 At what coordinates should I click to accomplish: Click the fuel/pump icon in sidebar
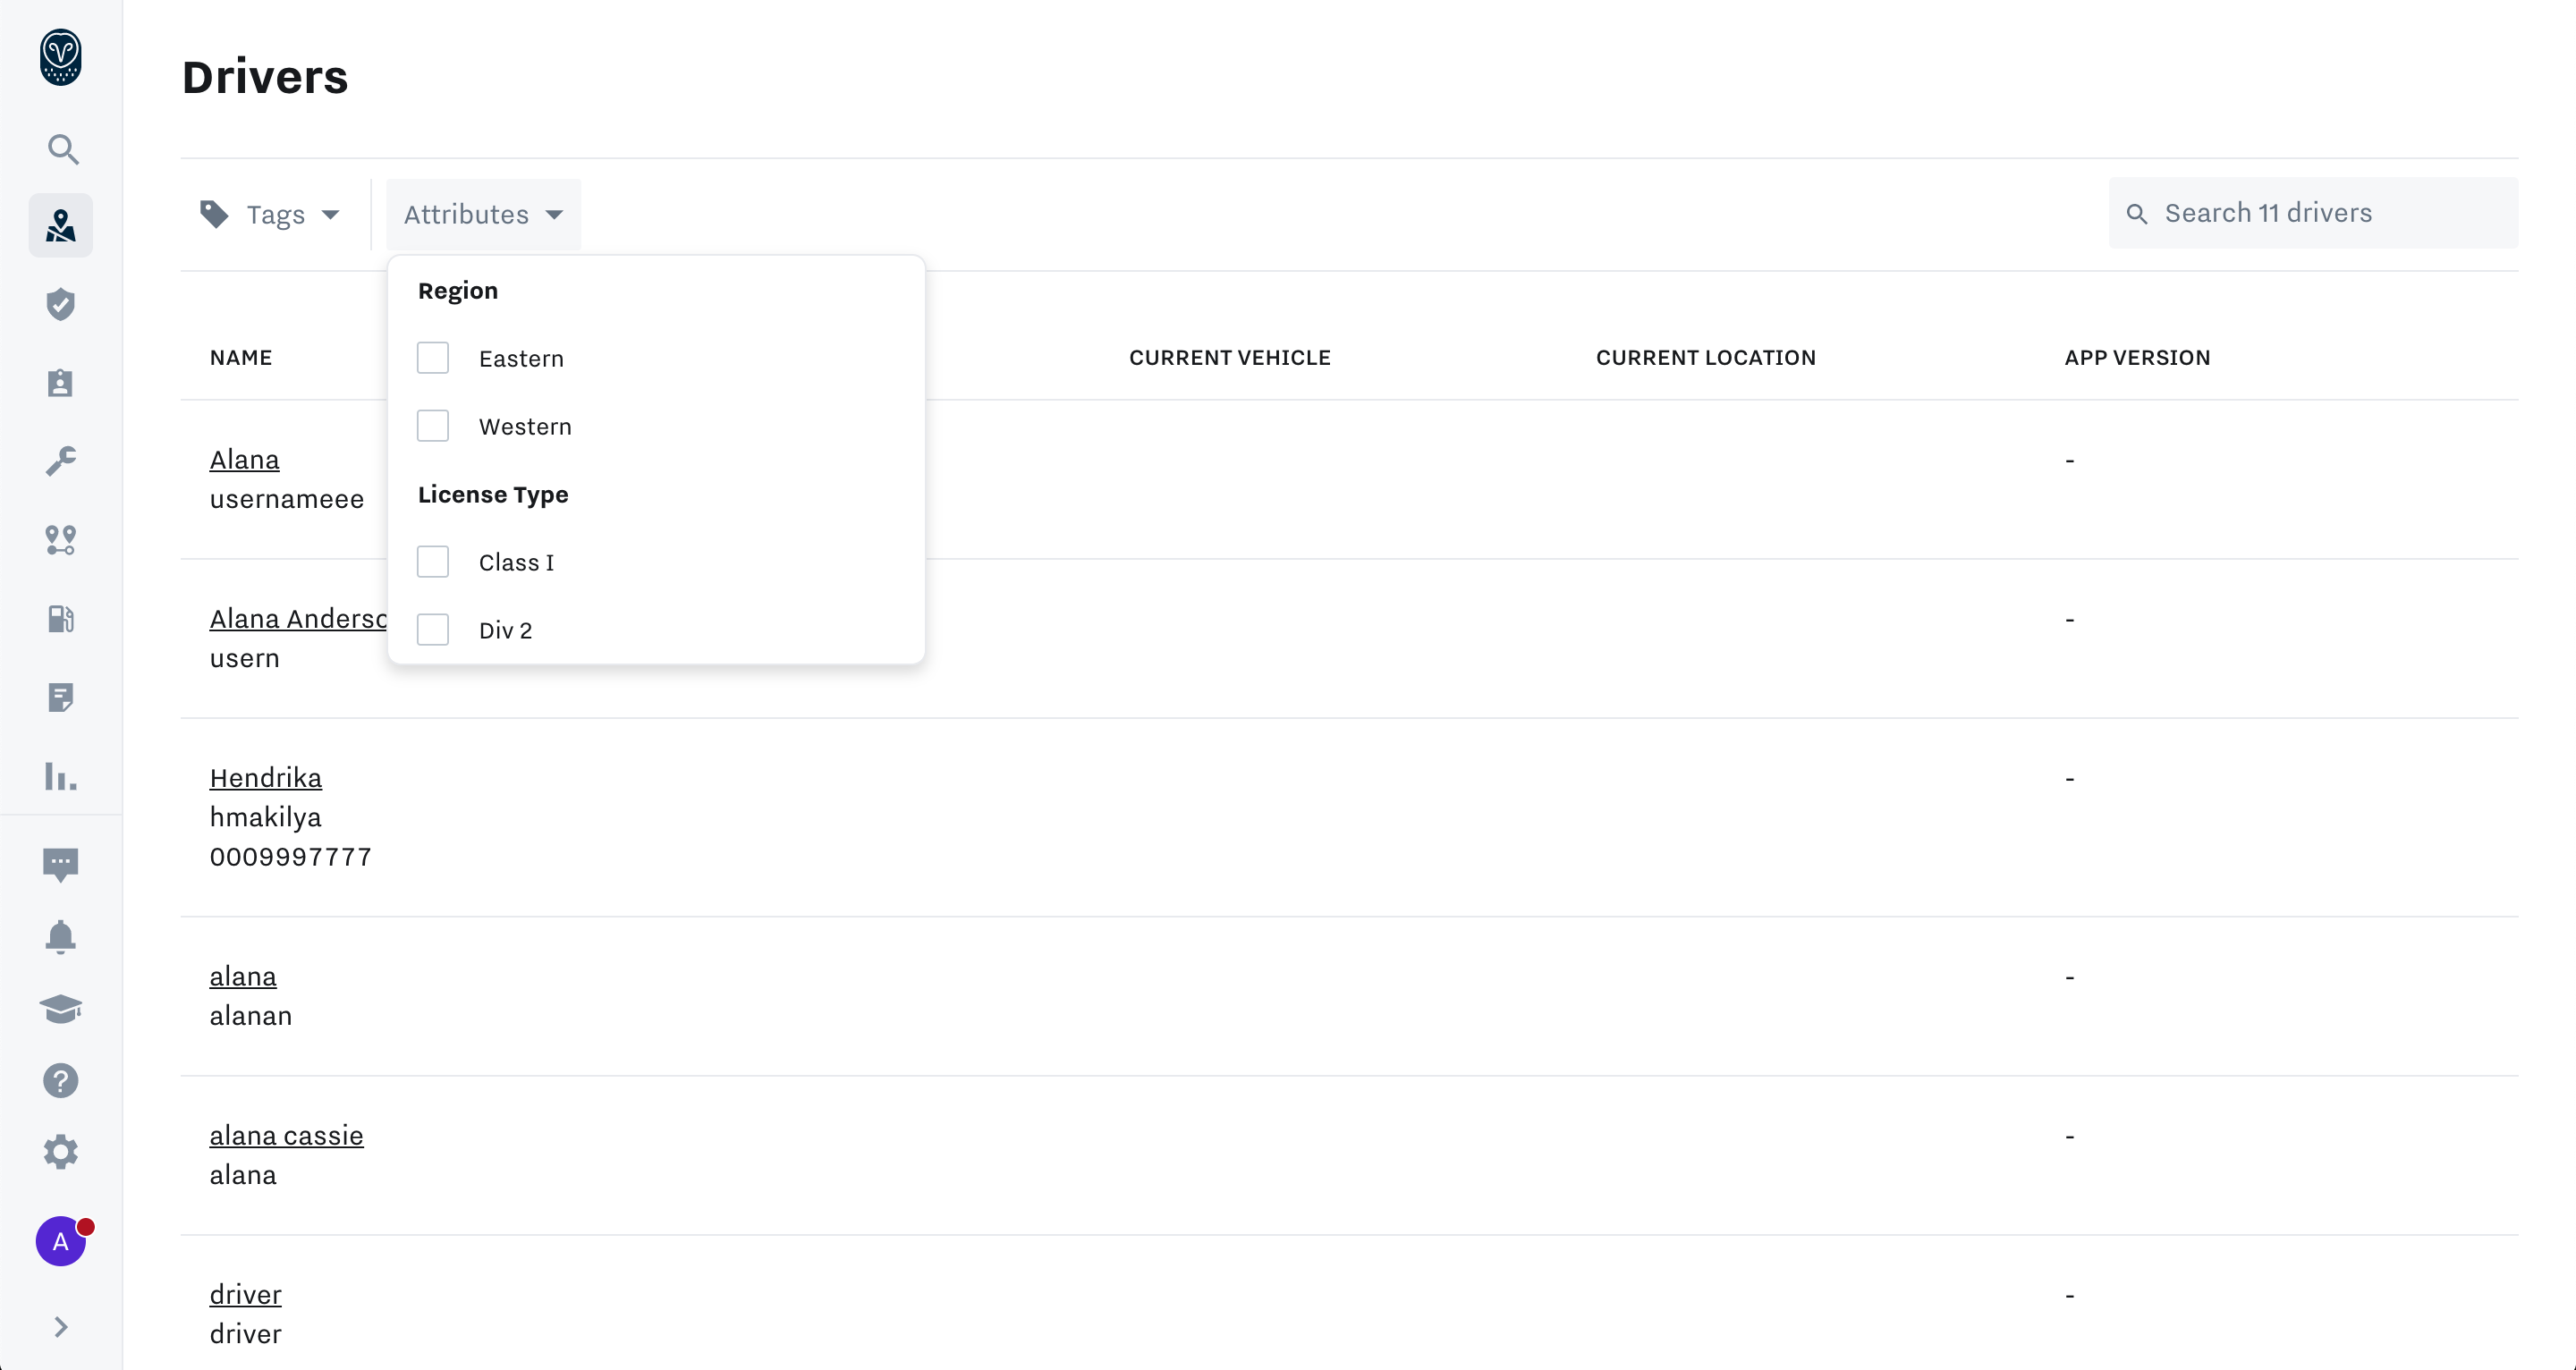click(x=62, y=619)
